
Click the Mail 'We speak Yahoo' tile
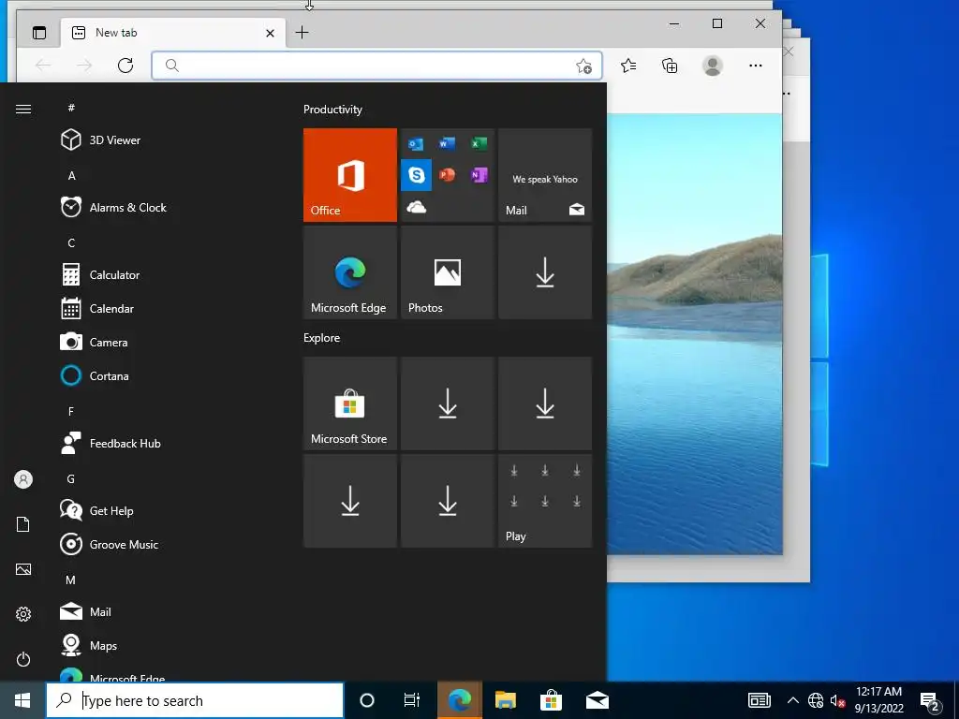[x=545, y=175]
